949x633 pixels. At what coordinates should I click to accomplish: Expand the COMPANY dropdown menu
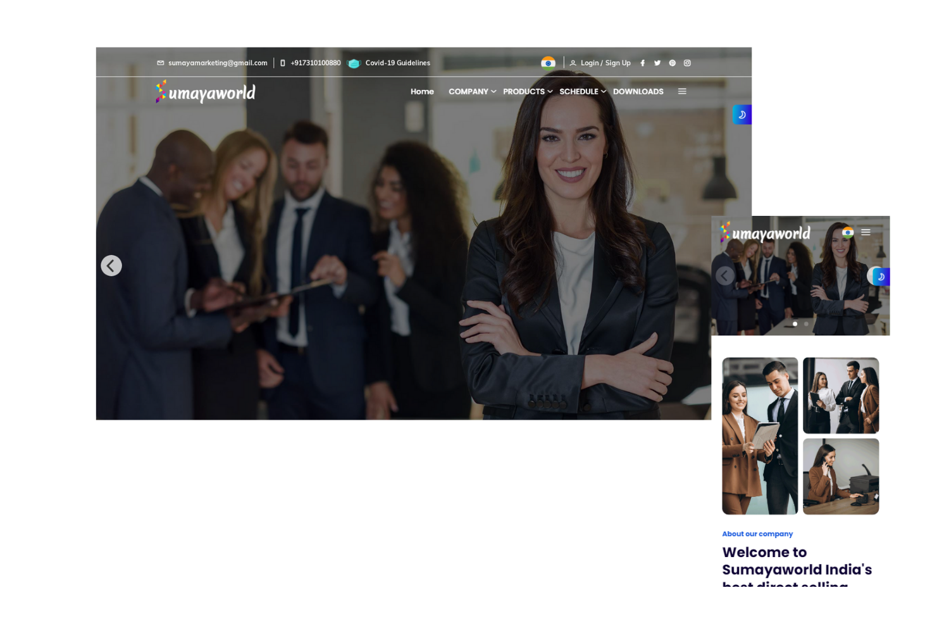472,92
